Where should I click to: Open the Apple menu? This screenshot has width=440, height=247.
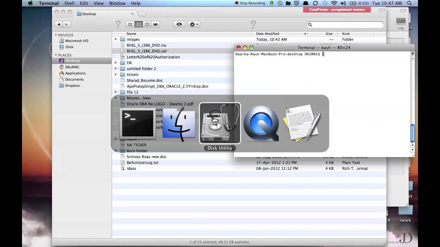[x=30, y=3]
